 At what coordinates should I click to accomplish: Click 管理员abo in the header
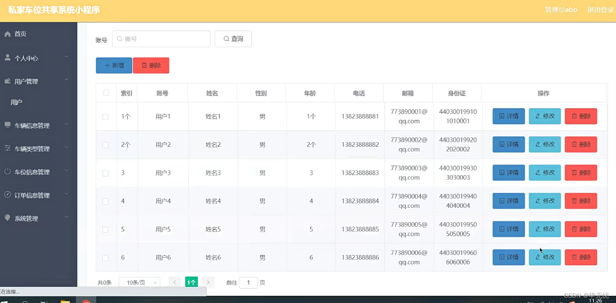point(561,10)
